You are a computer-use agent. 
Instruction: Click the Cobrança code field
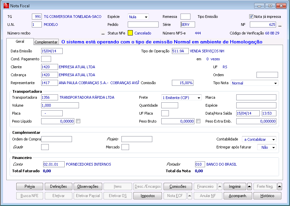(x=49, y=75)
